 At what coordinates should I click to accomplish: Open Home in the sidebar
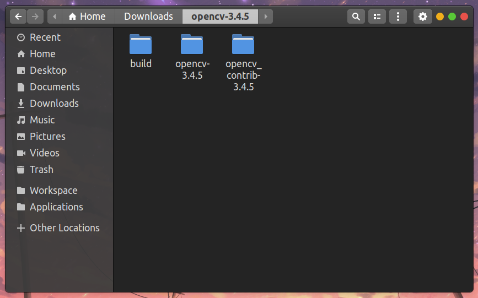click(59, 54)
